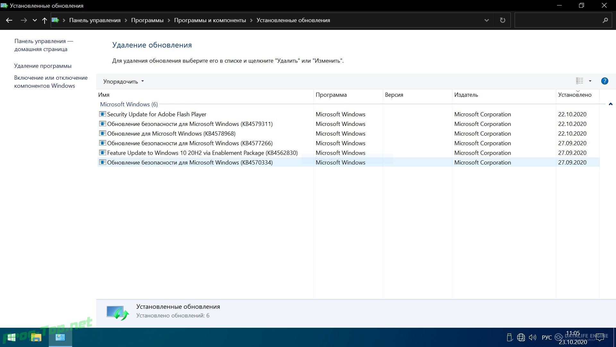Focus the search input field

coord(558,20)
